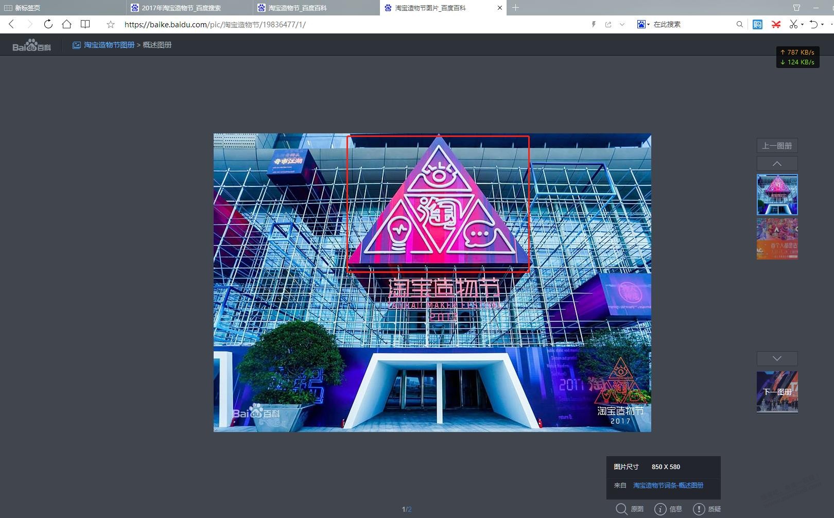Image resolution: width=834 pixels, height=518 pixels.
Task: Click the page URL in address bar
Action: pyautogui.click(x=215, y=24)
